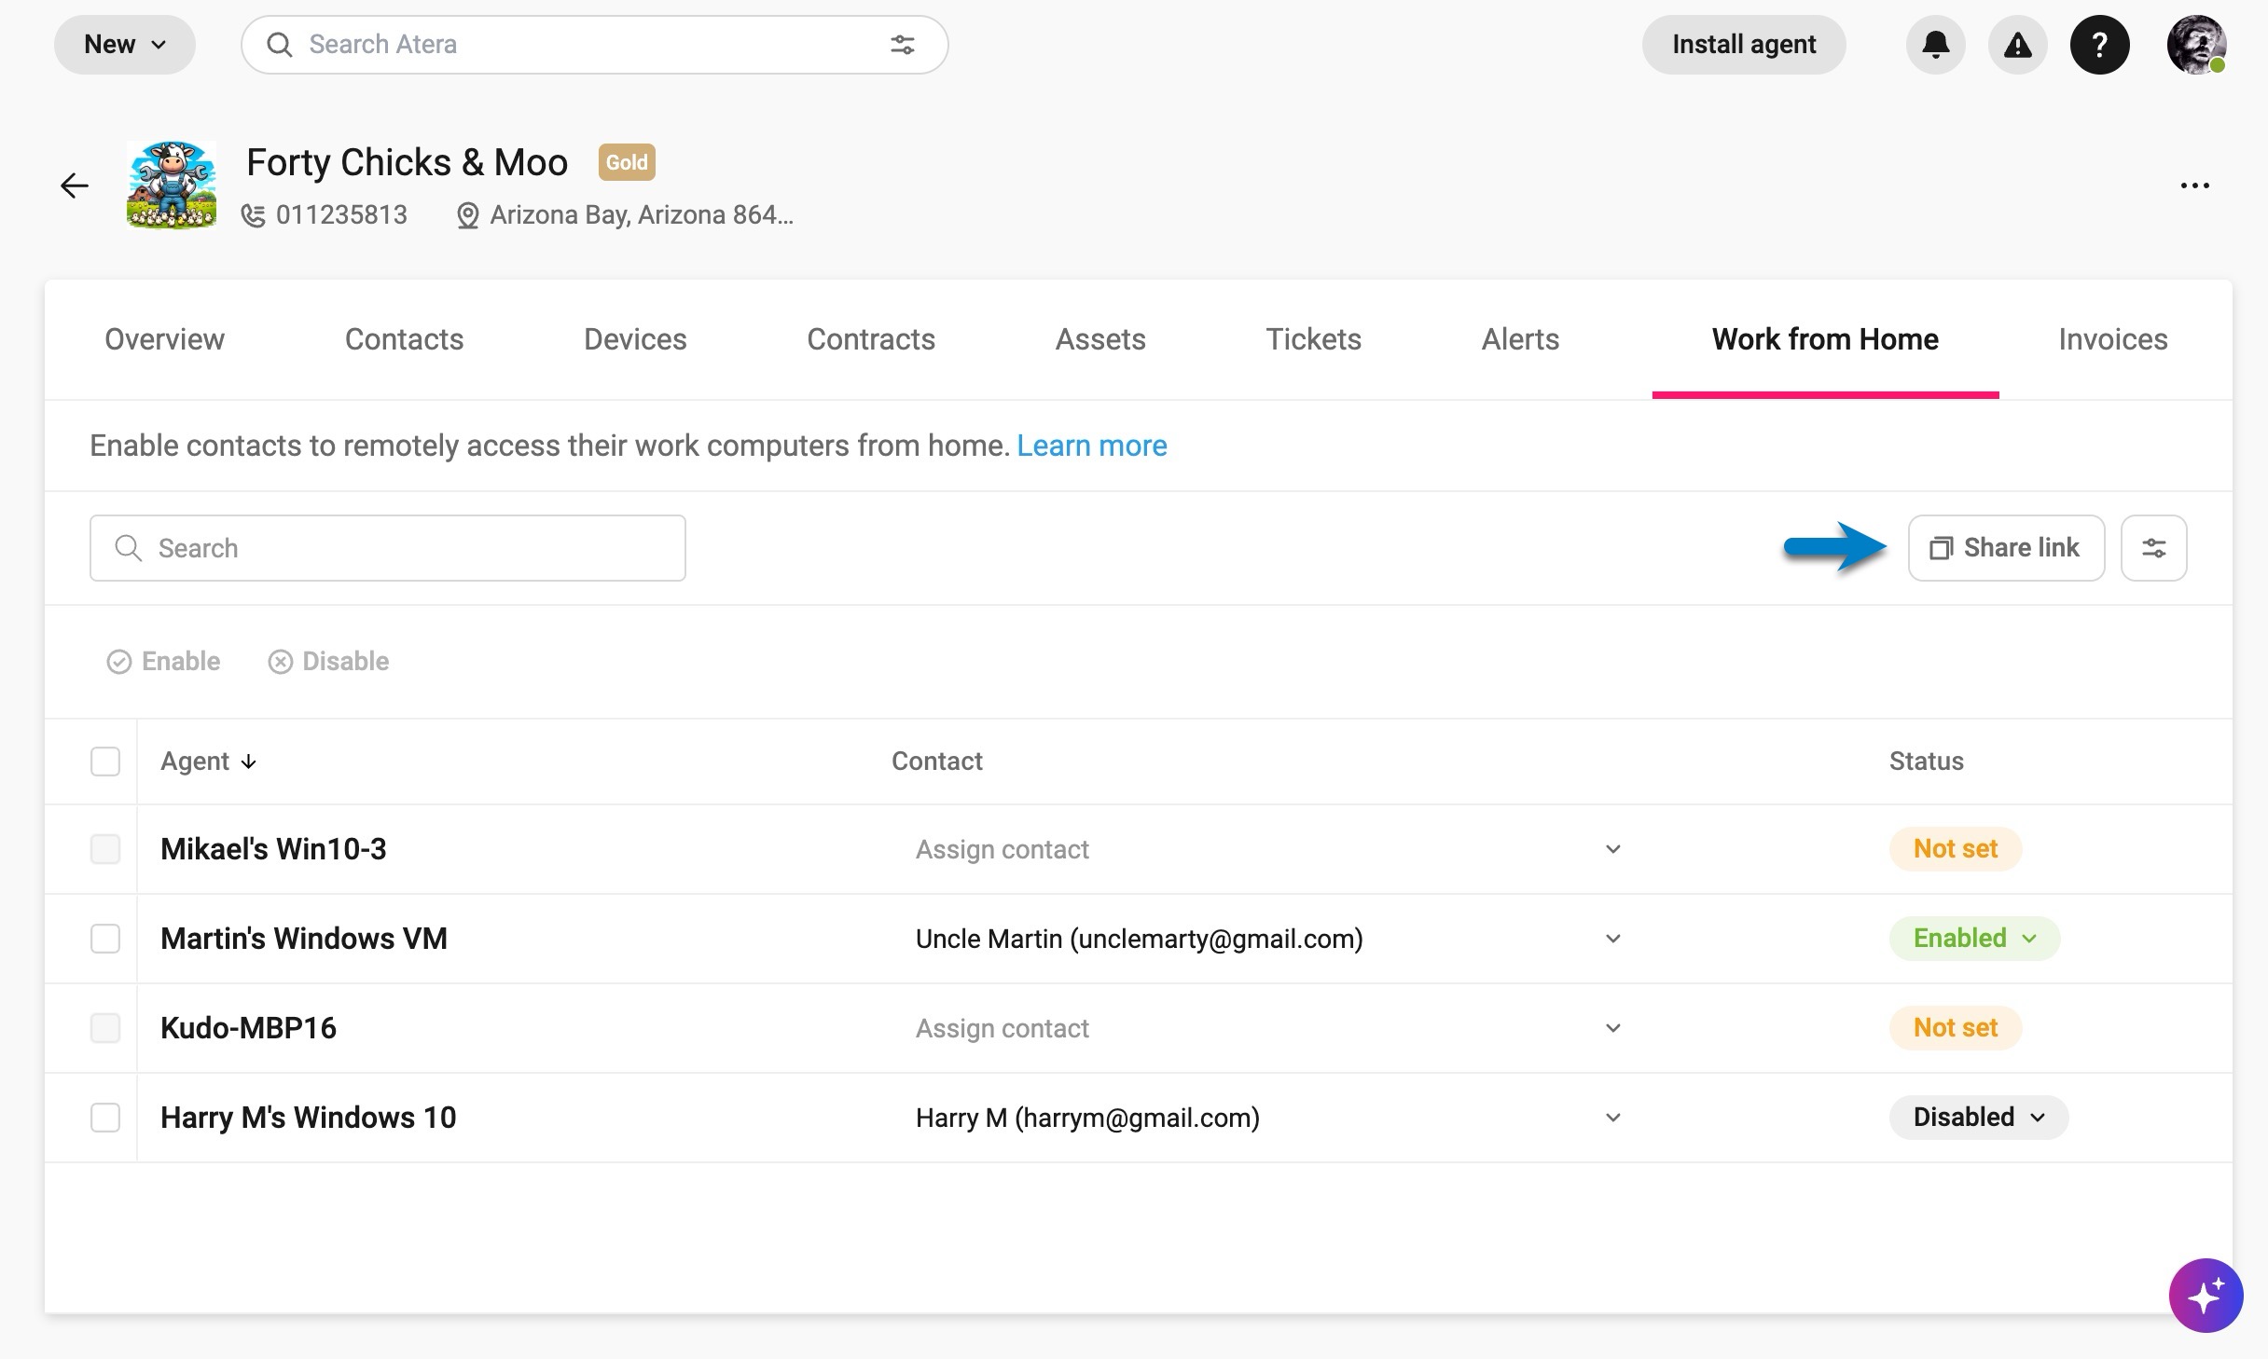The height and width of the screenshot is (1359, 2268).
Task: Follow the Learn more link
Action: click(1091, 446)
